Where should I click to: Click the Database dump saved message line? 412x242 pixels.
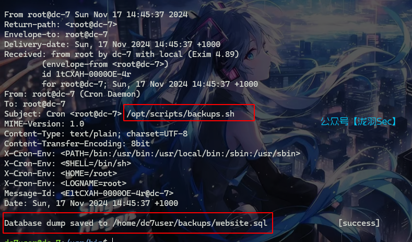(x=136, y=223)
